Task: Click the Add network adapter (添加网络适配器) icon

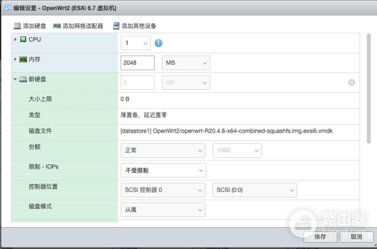Action: pyautogui.click(x=57, y=26)
